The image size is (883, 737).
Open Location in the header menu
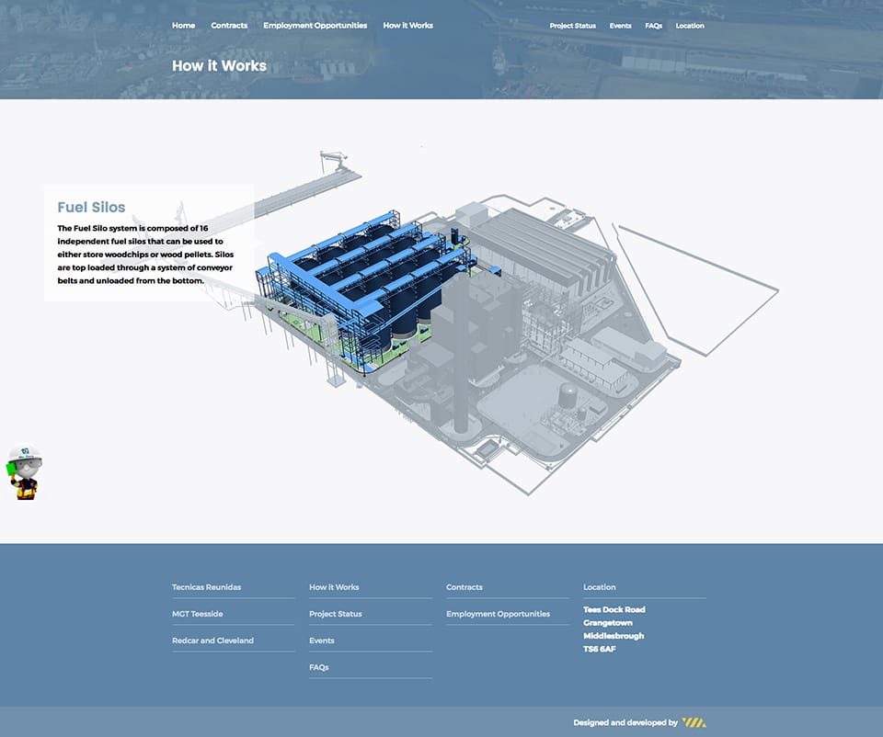pyautogui.click(x=690, y=26)
